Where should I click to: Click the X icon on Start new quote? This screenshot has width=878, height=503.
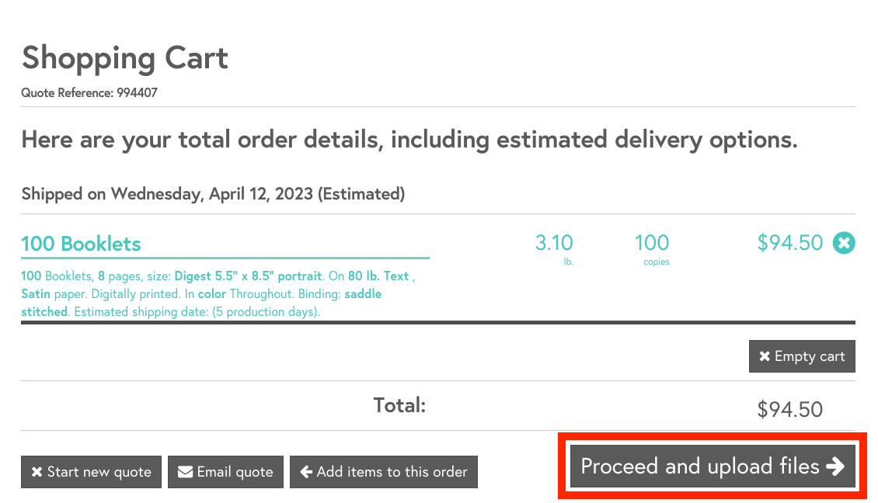[x=37, y=472]
